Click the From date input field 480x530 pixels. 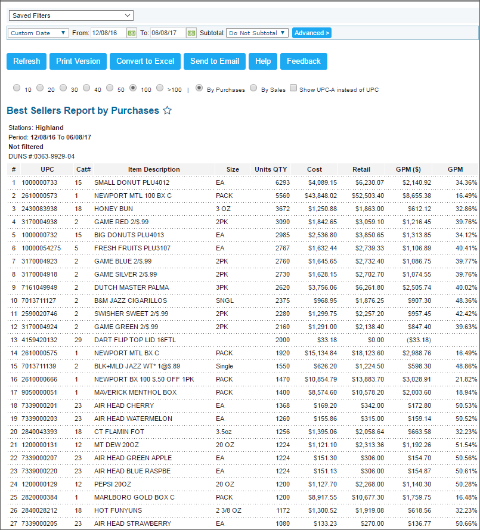click(x=108, y=33)
